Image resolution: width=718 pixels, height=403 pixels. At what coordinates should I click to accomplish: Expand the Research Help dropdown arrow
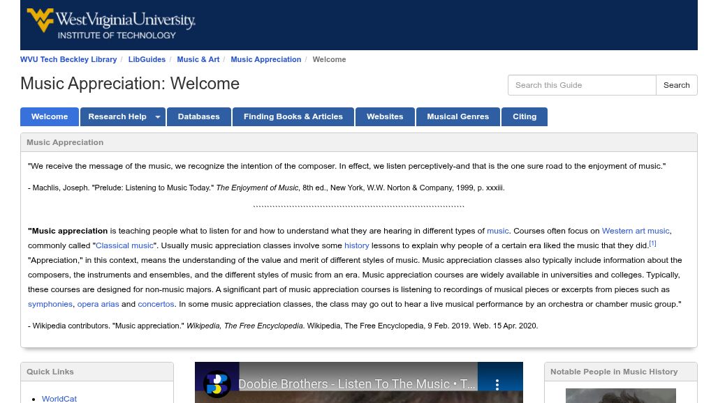pyautogui.click(x=158, y=117)
